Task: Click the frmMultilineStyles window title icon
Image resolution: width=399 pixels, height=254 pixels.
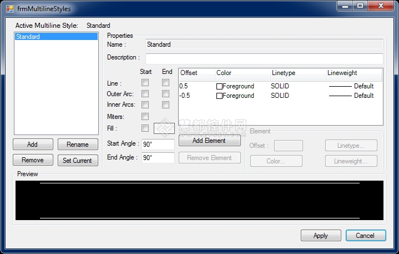Action: (x=9, y=9)
